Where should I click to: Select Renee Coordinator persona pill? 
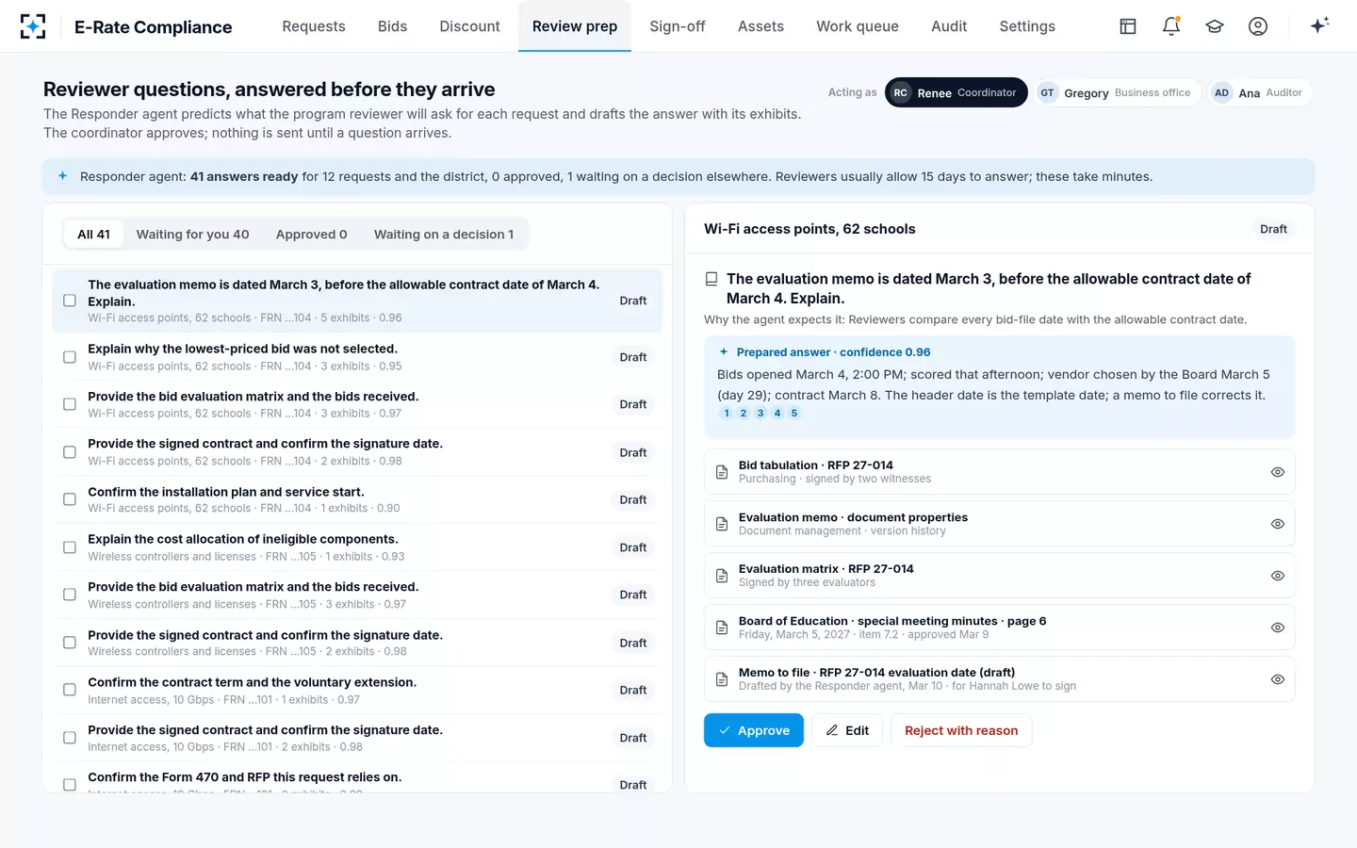(956, 92)
